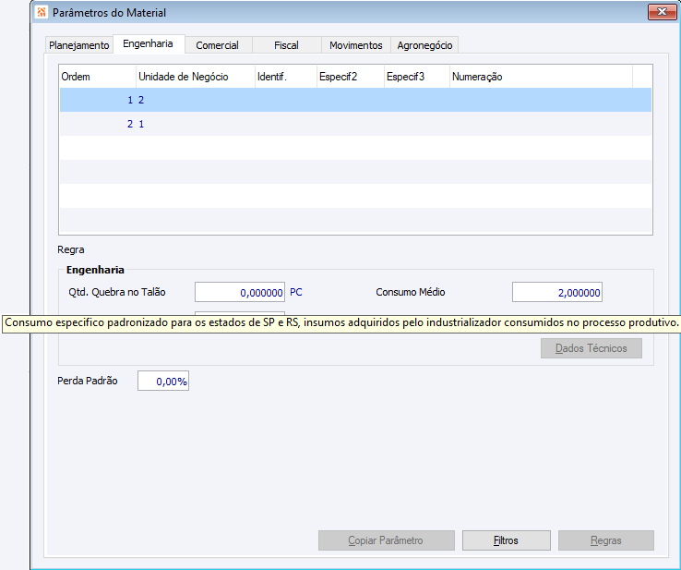
Task: Click the Regras button
Action: (x=606, y=540)
